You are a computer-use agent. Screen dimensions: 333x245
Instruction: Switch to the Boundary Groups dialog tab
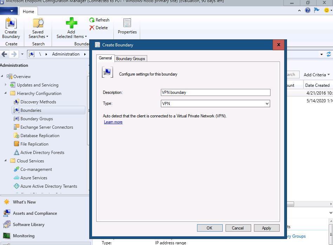(x=131, y=59)
